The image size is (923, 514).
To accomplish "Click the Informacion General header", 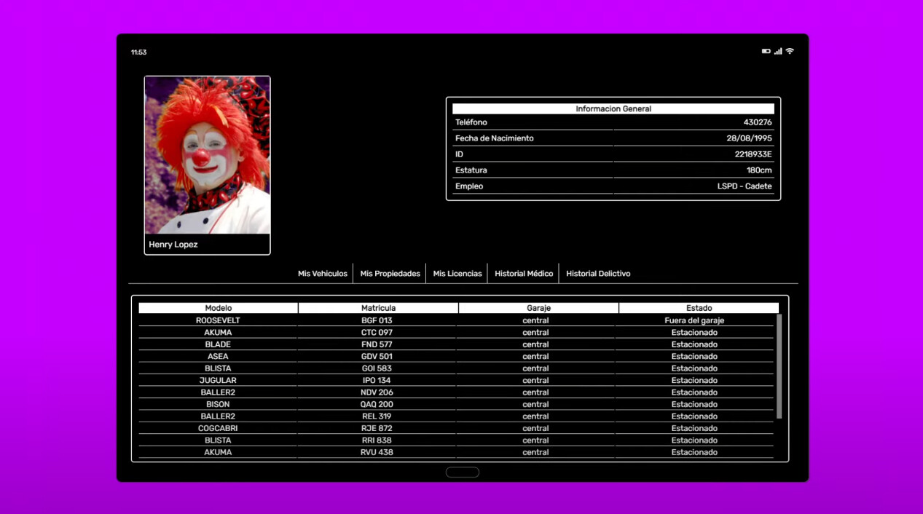I will click(x=613, y=108).
